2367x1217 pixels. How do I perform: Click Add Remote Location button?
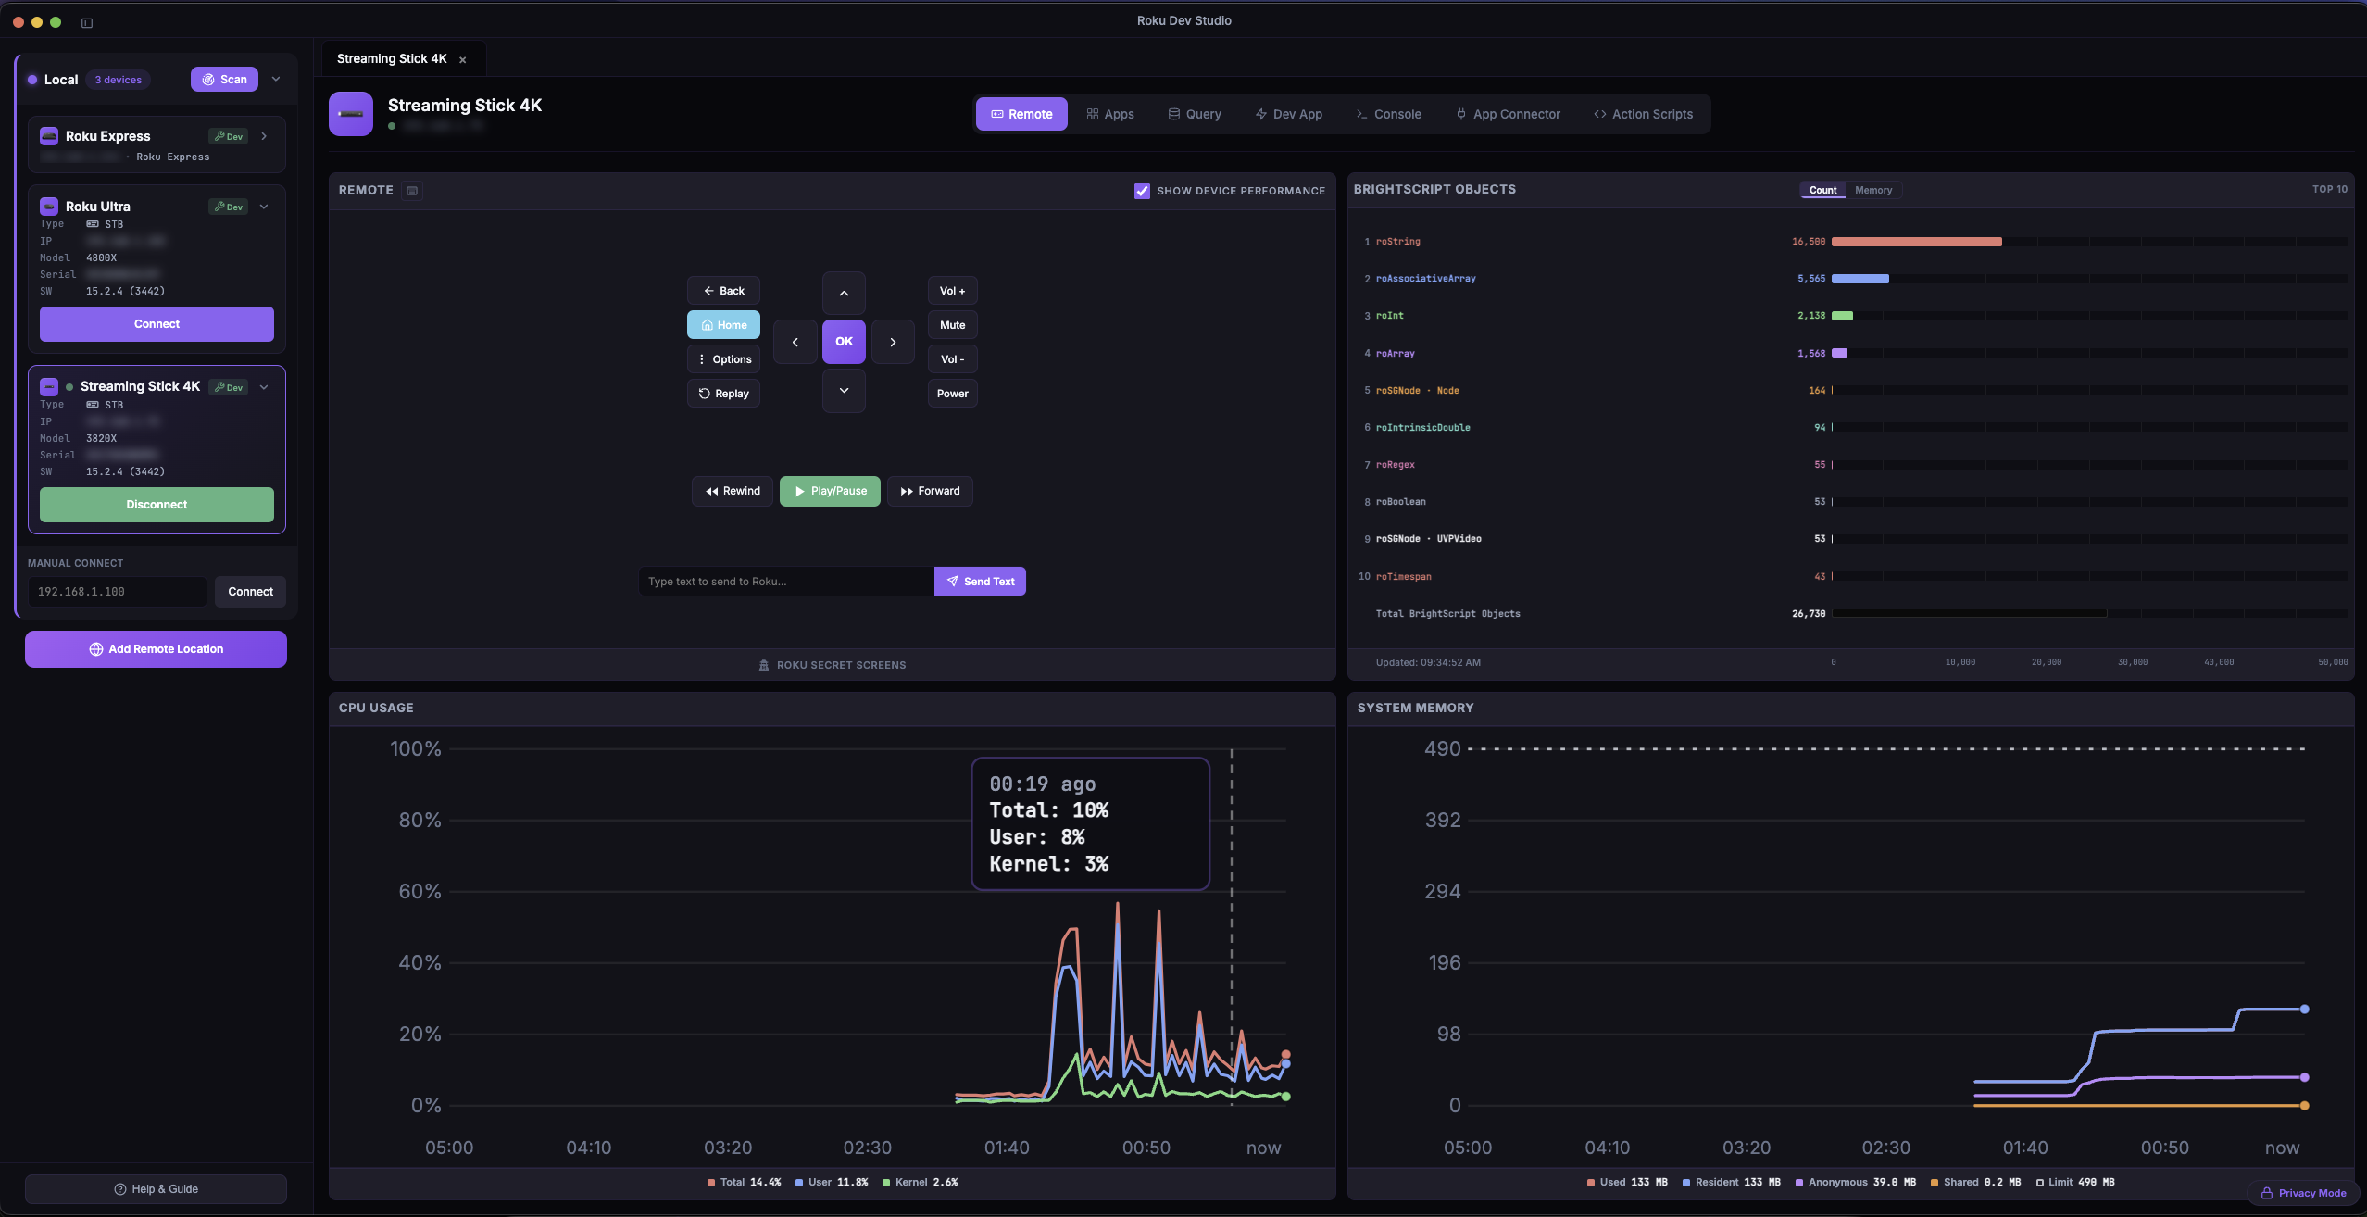coord(156,649)
